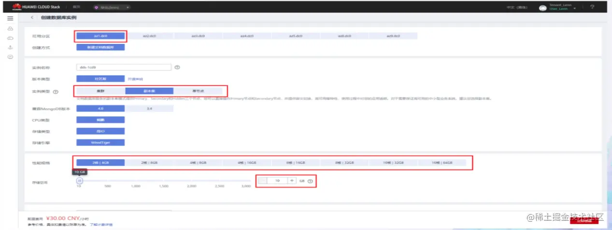Viewport: 612px width, 230px height.
Task: Click help icon next to instance name field
Action: pos(177,68)
